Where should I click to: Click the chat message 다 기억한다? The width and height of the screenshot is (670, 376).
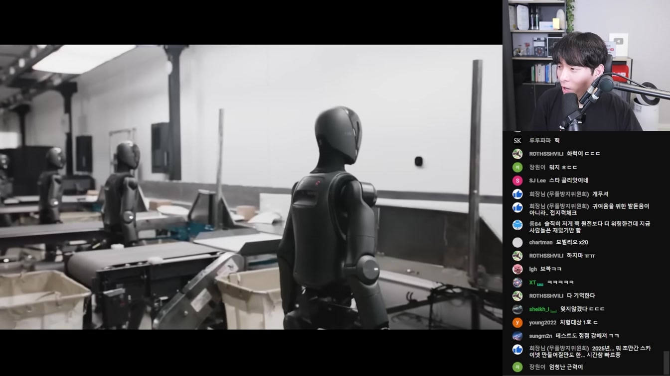581,296
